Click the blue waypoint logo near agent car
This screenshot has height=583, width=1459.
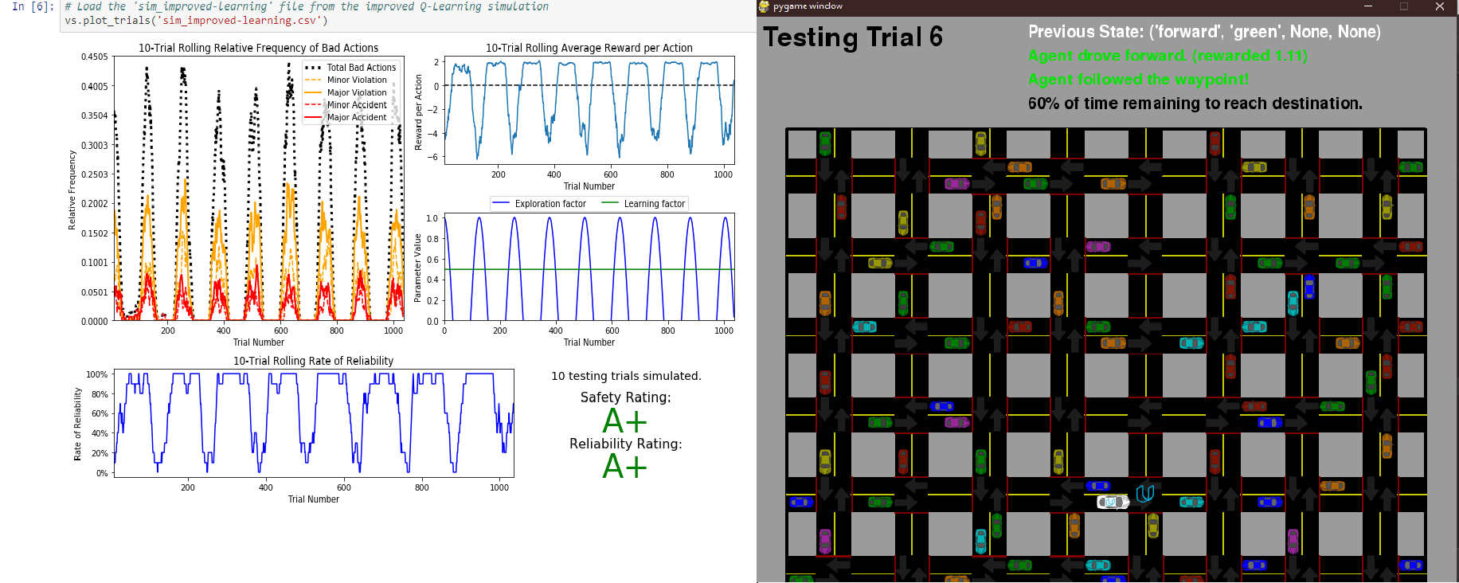[x=1145, y=494]
